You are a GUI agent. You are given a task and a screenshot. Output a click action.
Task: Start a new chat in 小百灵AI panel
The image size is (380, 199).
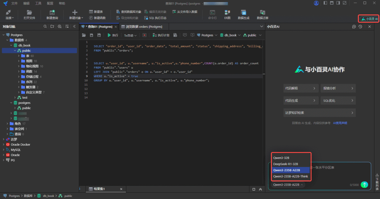pyautogui.click(x=354, y=27)
